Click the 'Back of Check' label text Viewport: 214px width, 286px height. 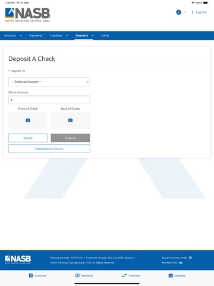(x=70, y=108)
